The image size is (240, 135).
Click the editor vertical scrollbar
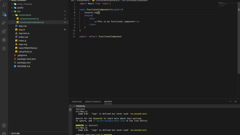point(238,38)
